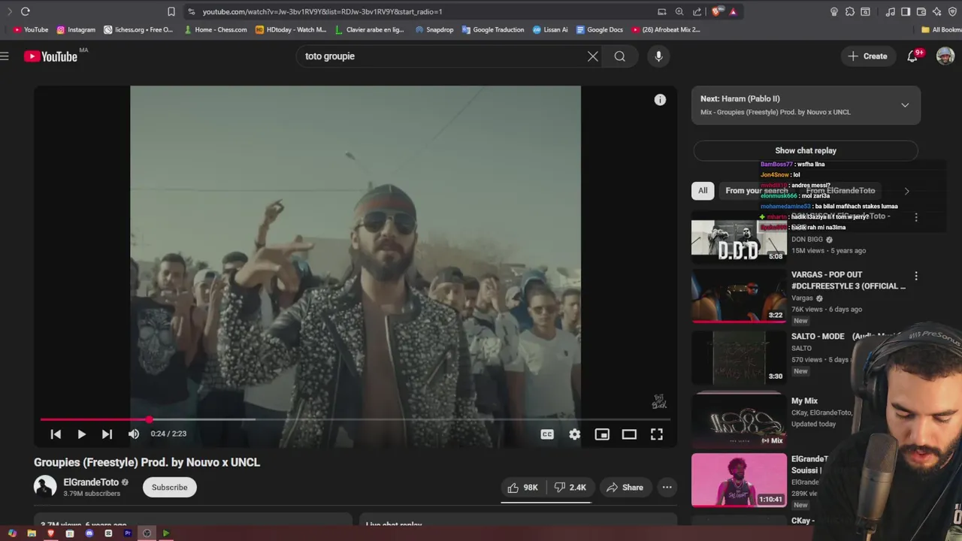Viewport: 962px width, 541px height.
Task: Open the site settings icon before the URL
Action: (192, 11)
